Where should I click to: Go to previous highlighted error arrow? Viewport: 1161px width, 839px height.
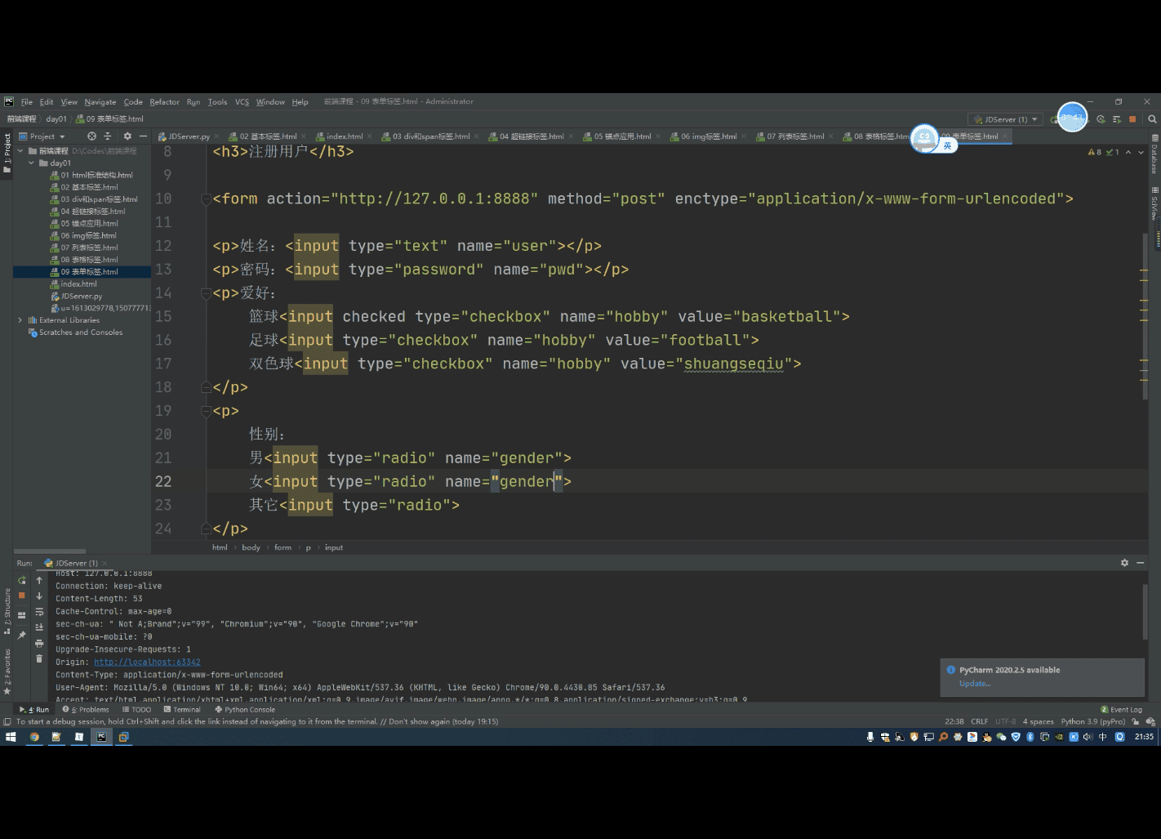tap(1128, 152)
